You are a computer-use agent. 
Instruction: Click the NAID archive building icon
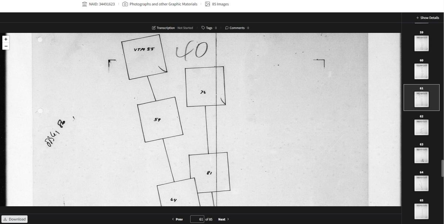pyautogui.click(x=84, y=4)
